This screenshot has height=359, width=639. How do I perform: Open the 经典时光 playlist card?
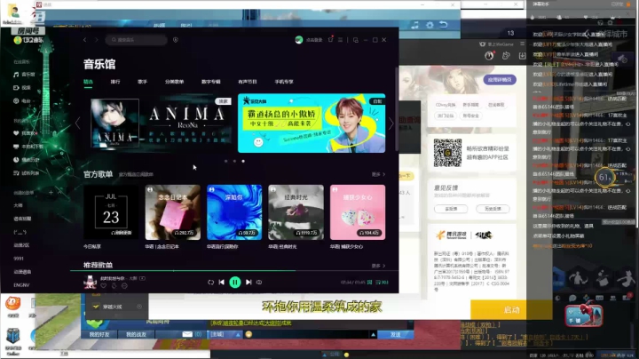point(296,212)
